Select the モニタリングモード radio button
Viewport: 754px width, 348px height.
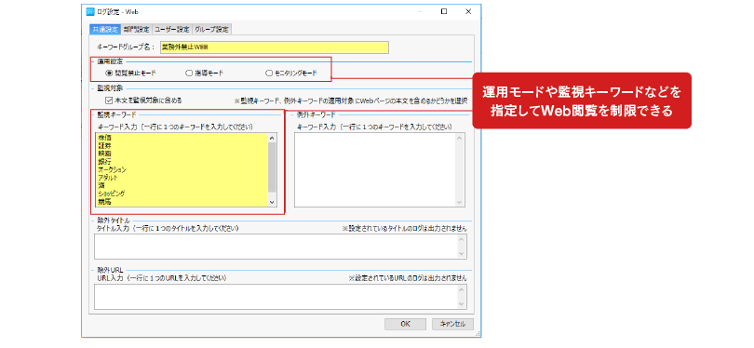click(x=269, y=74)
